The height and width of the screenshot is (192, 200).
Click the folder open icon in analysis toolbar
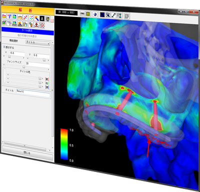(4, 16)
